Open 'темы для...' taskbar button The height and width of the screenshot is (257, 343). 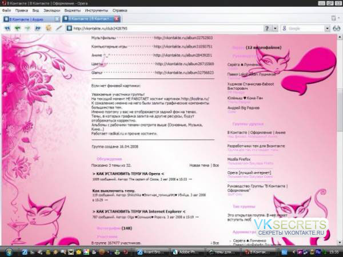(222, 252)
